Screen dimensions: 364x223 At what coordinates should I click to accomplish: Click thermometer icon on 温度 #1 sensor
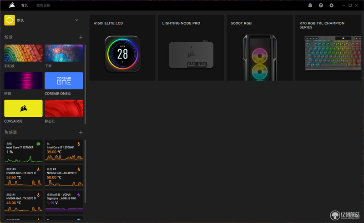coord(38,195)
